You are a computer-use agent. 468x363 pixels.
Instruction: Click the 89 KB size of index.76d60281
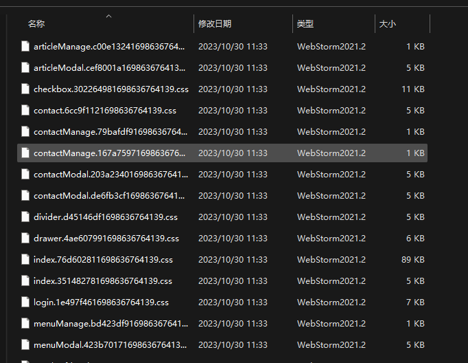(414, 260)
